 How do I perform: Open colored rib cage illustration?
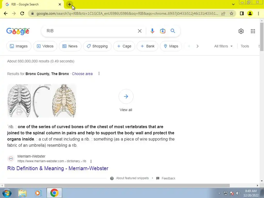click(x=64, y=101)
